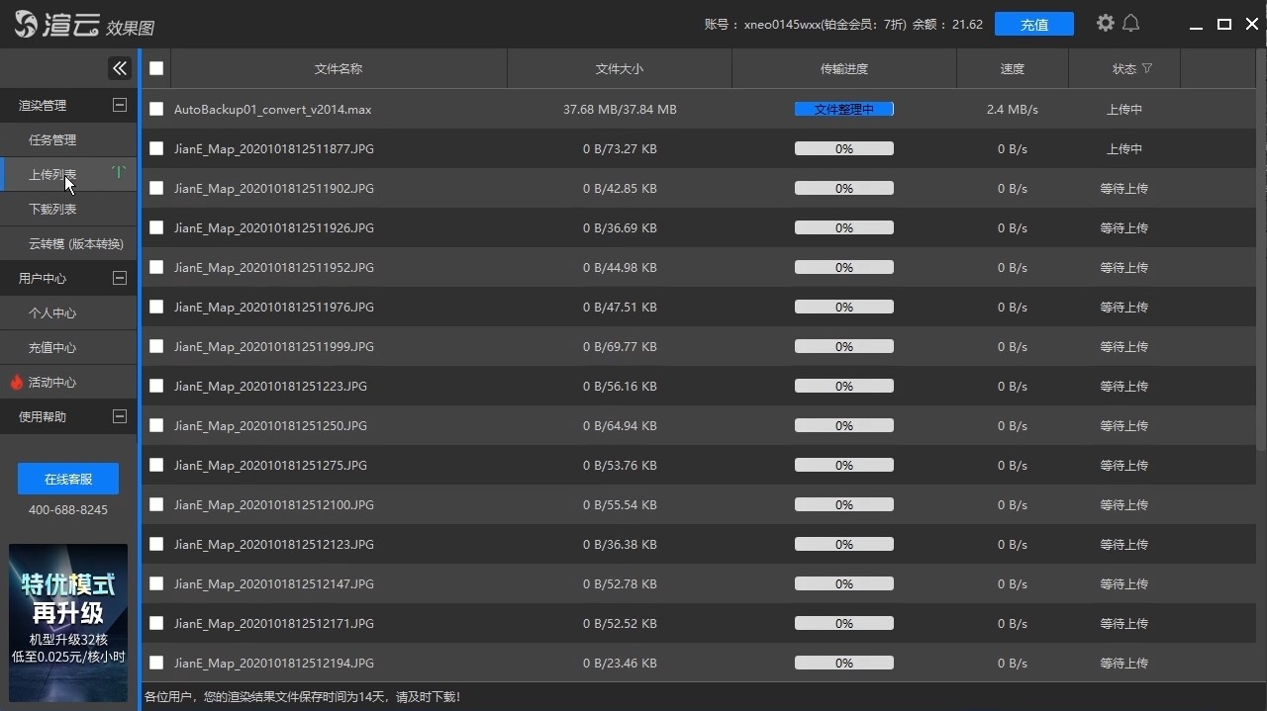
Task: Click the account info text xneo0145wxx
Action: coord(783,24)
